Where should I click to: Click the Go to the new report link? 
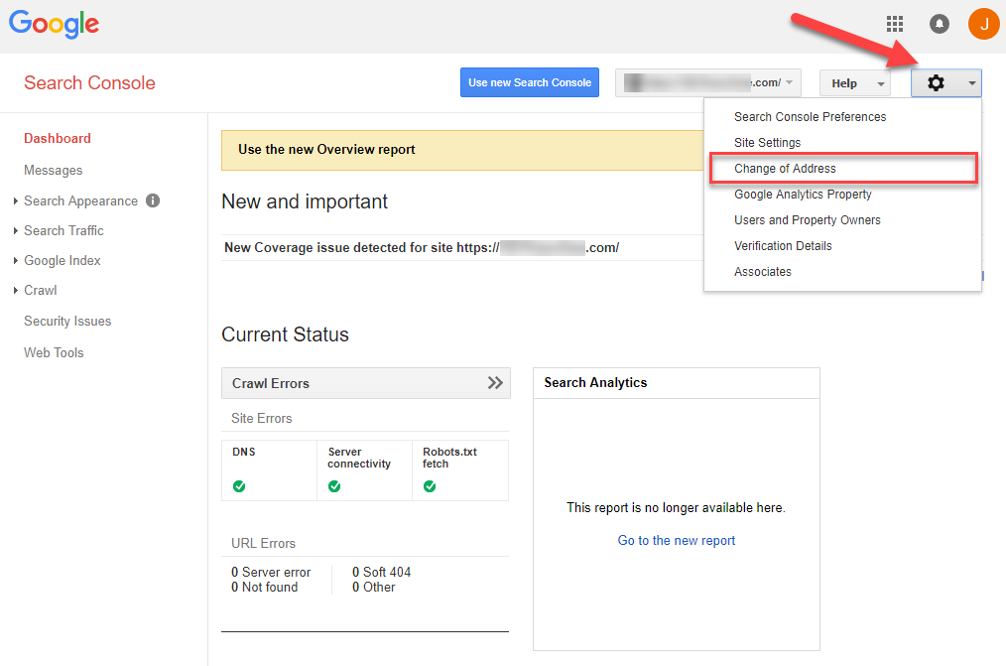pos(677,540)
